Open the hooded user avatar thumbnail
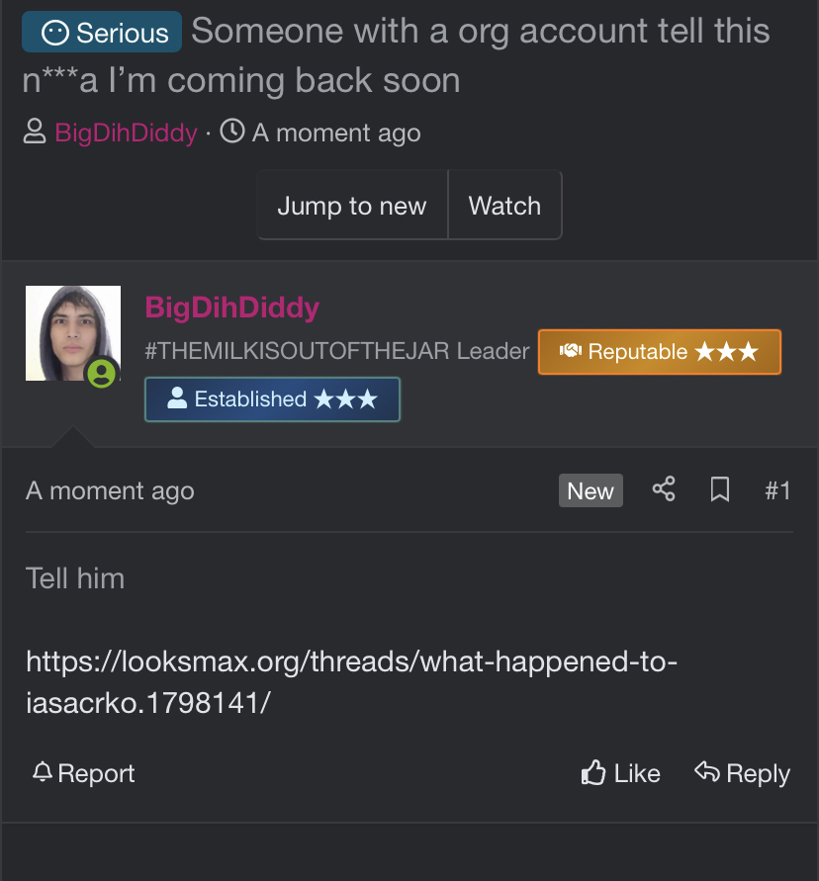The width and height of the screenshot is (819, 881). click(x=73, y=333)
